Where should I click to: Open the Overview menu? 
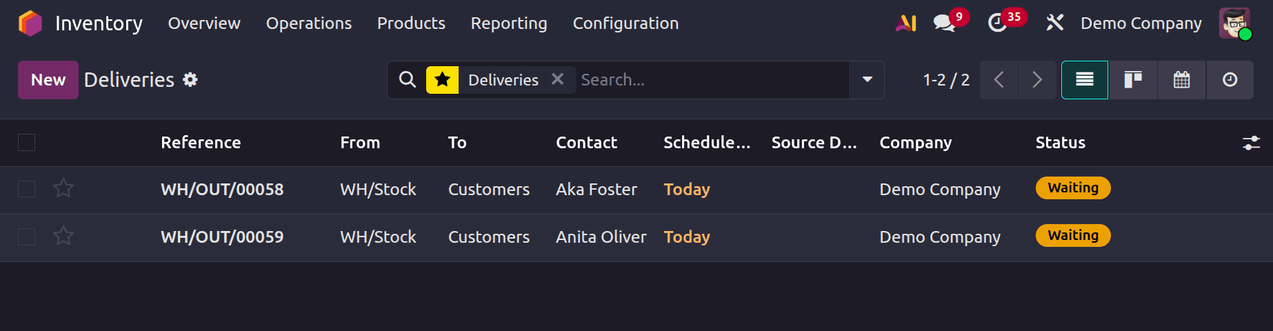coord(204,23)
